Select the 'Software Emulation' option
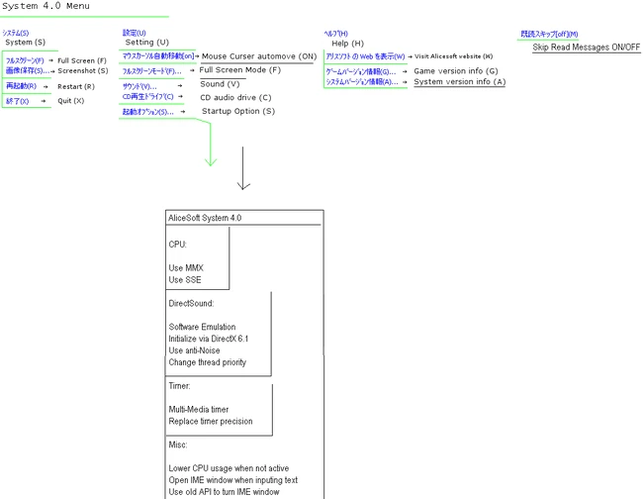The height and width of the screenshot is (499, 643). (x=202, y=327)
